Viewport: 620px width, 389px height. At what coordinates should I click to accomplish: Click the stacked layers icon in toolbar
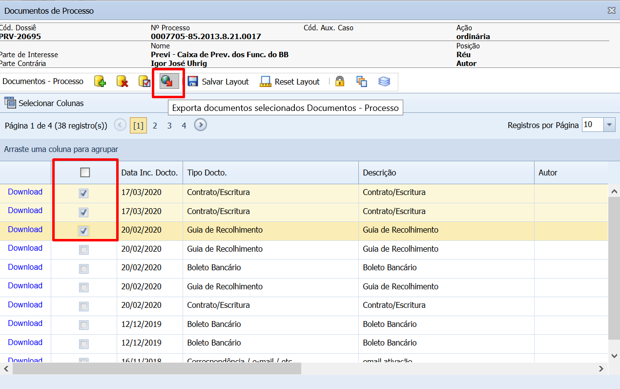pos(384,82)
